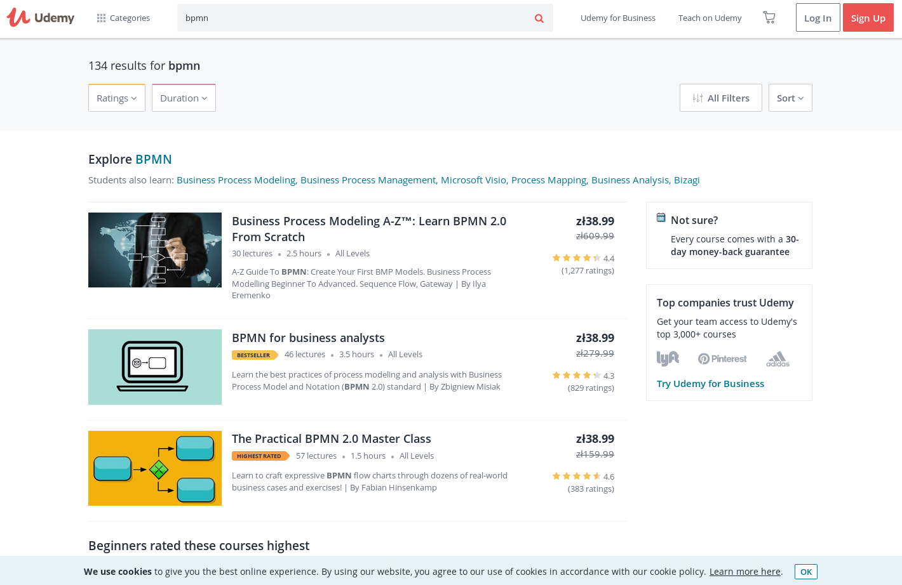Open The Practical BPMN 2.0 Master Class title
The image size is (902, 585).
pyautogui.click(x=331, y=439)
